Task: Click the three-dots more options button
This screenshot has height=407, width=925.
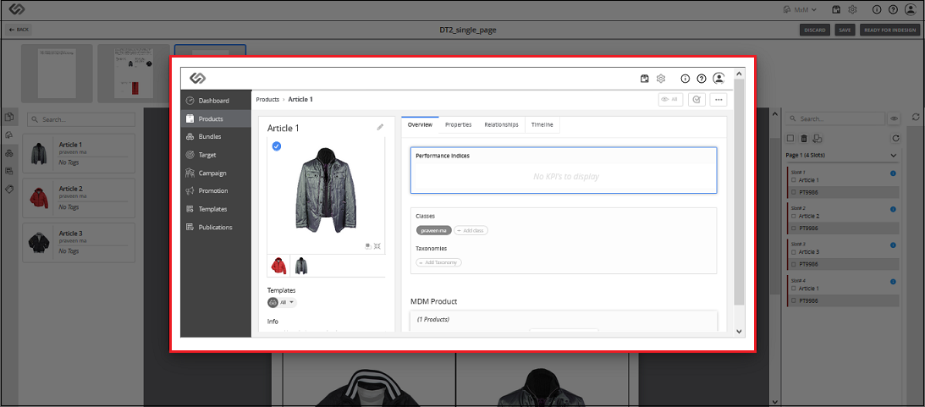Action: (718, 100)
